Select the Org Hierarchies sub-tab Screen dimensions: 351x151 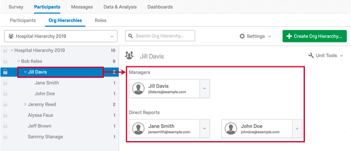65,20
